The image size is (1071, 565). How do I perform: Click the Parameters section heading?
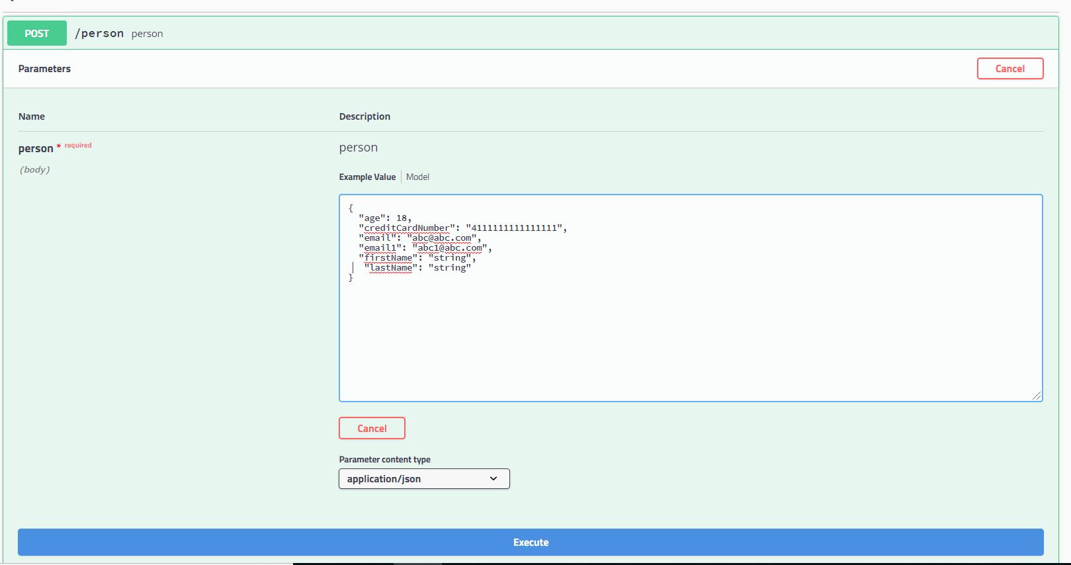[x=44, y=69]
